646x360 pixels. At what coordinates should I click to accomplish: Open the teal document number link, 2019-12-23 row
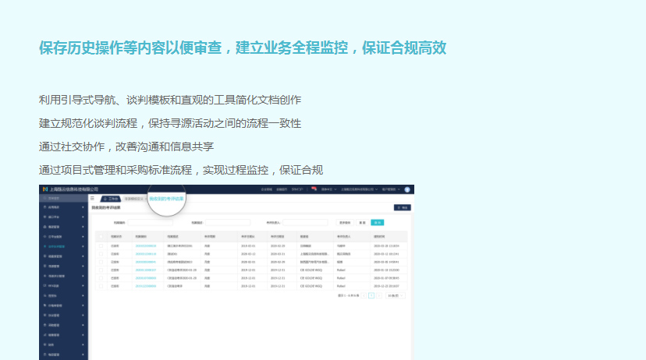click(x=145, y=286)
